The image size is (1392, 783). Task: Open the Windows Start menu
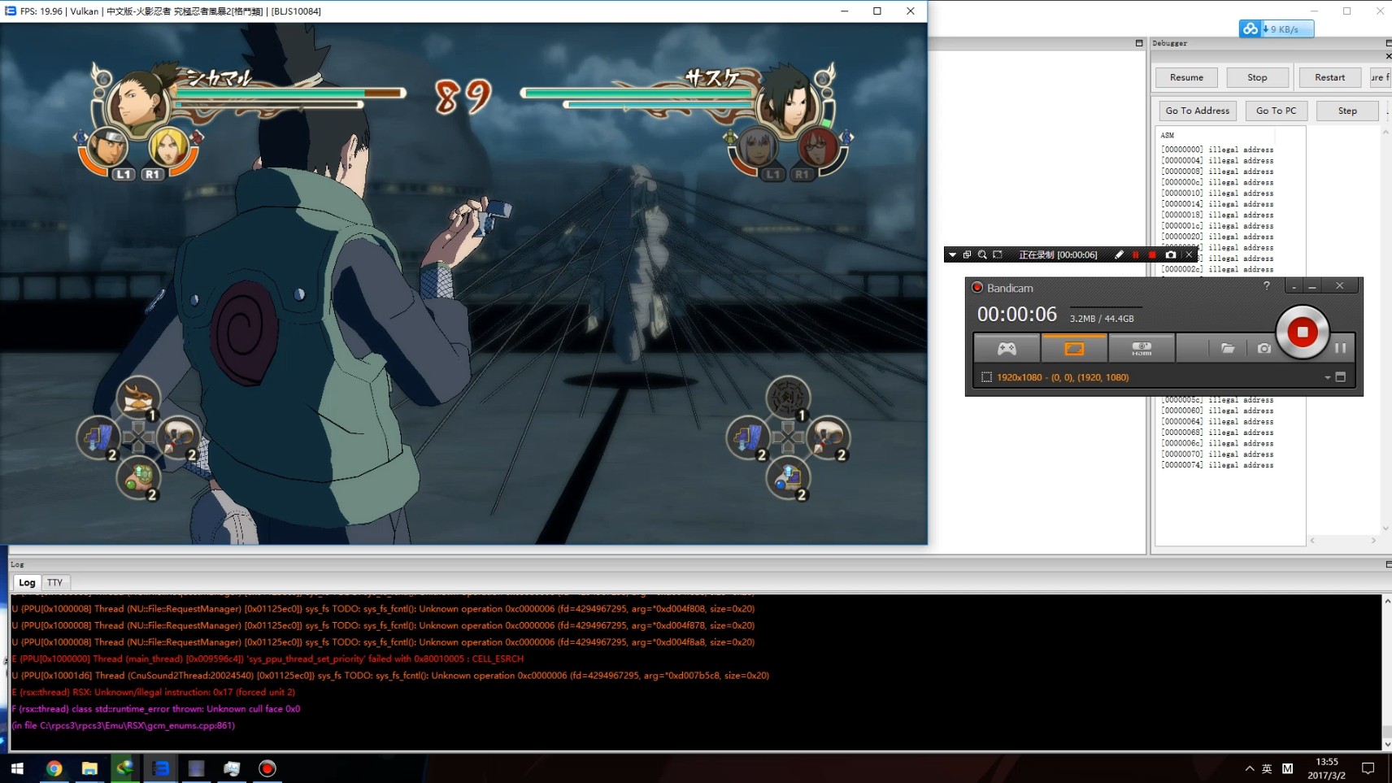[x=17, y=768]
